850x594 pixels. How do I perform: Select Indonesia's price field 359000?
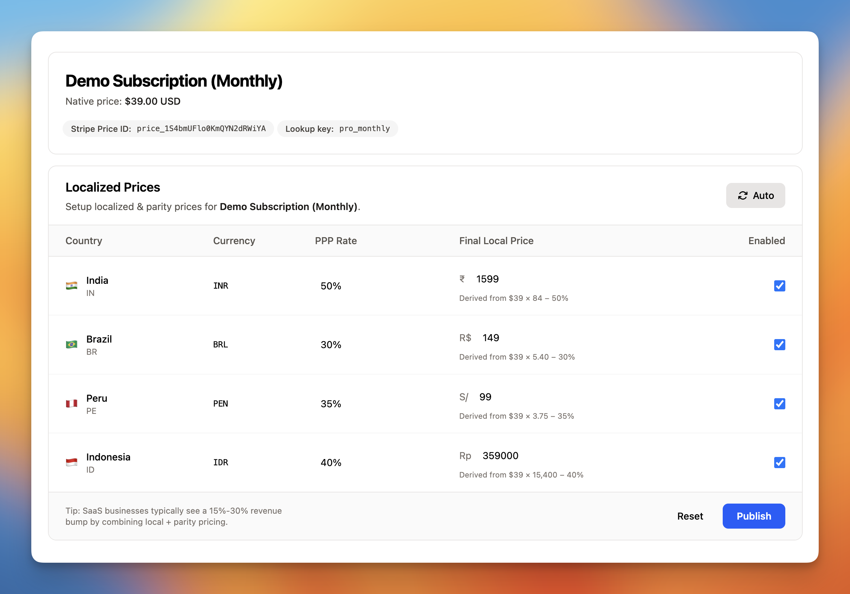[500, 456]
